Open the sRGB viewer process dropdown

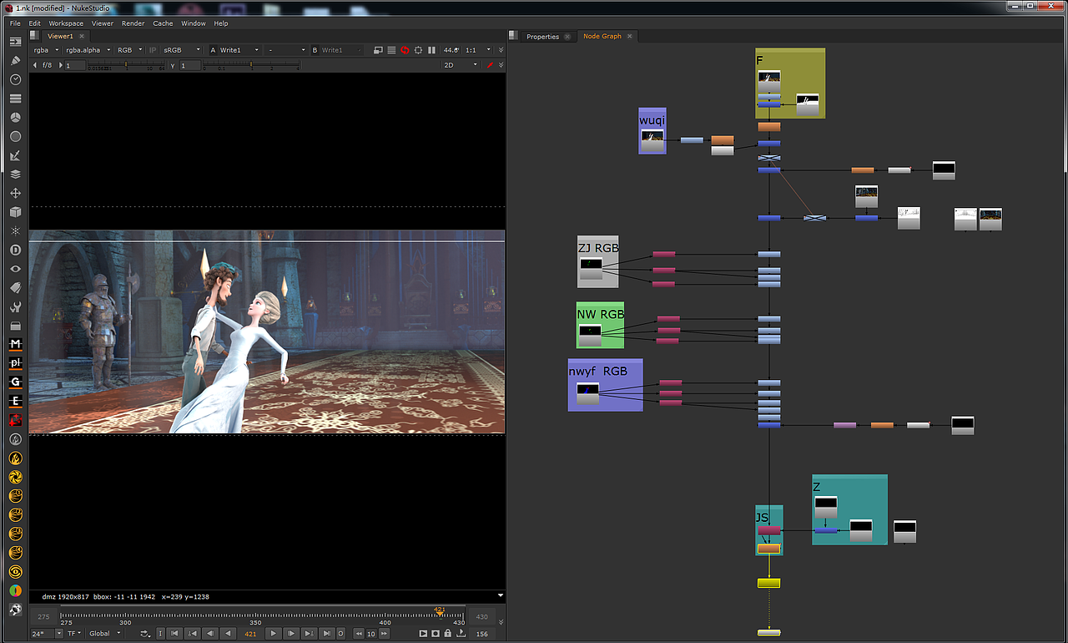[x=182, y=50]
